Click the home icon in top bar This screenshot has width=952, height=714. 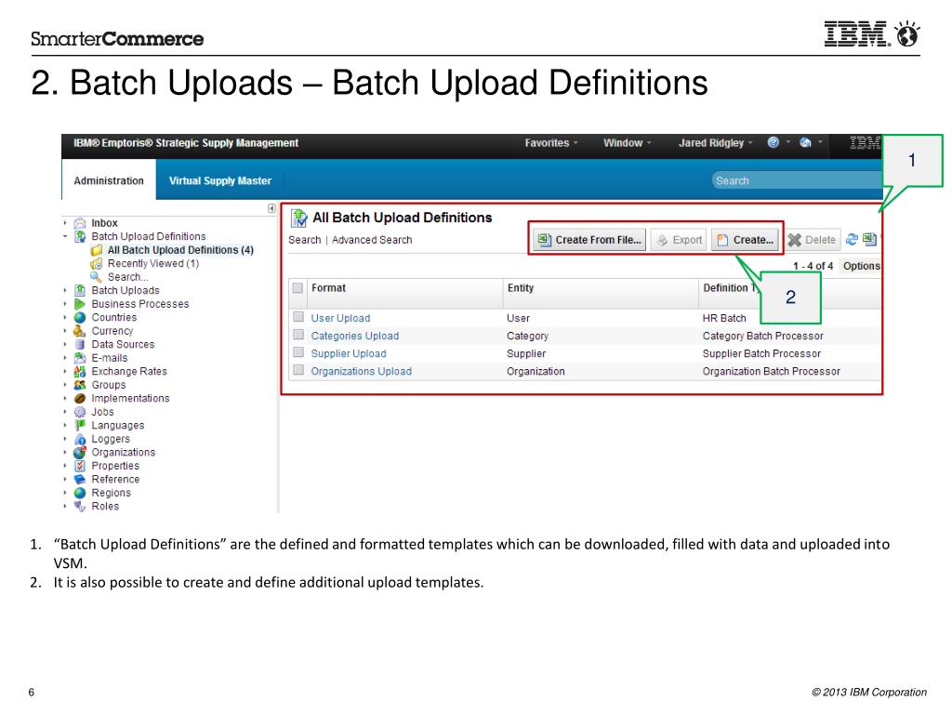click(x=805, y=142)
